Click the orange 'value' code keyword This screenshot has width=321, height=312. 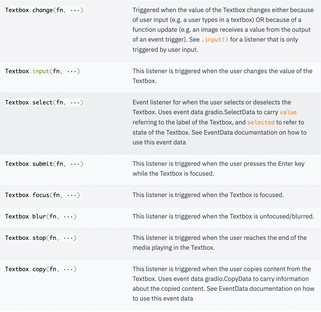tap(288, 112)
